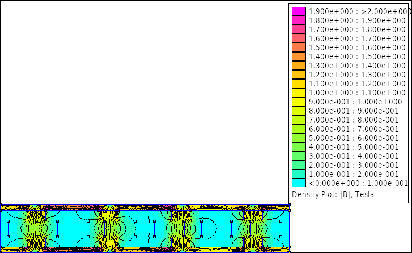Click the swatch for 1.300e+000 : 1.400e+000

point(299,66)
